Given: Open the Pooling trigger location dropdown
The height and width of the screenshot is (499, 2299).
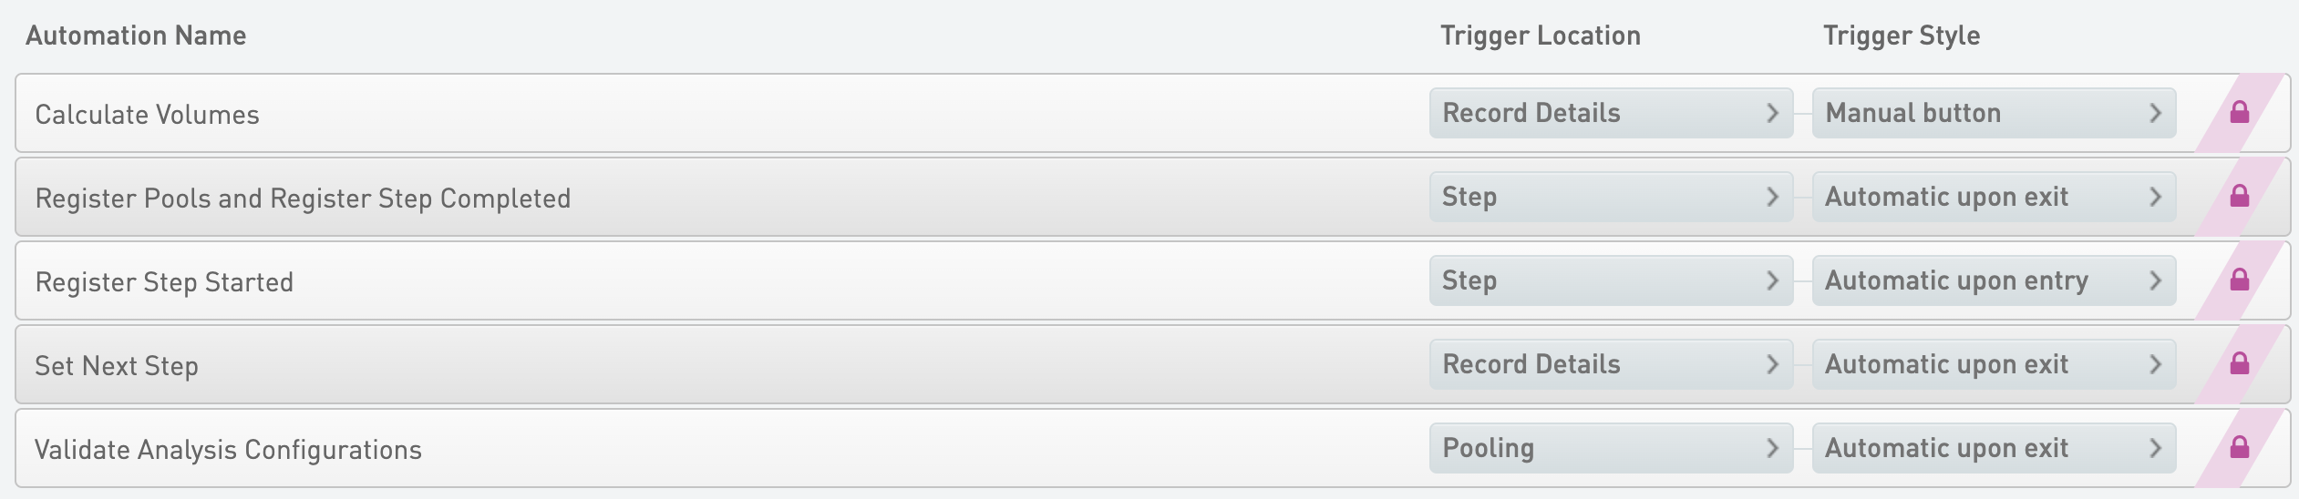Looking at the screenshot, I should click(1611, 448).
